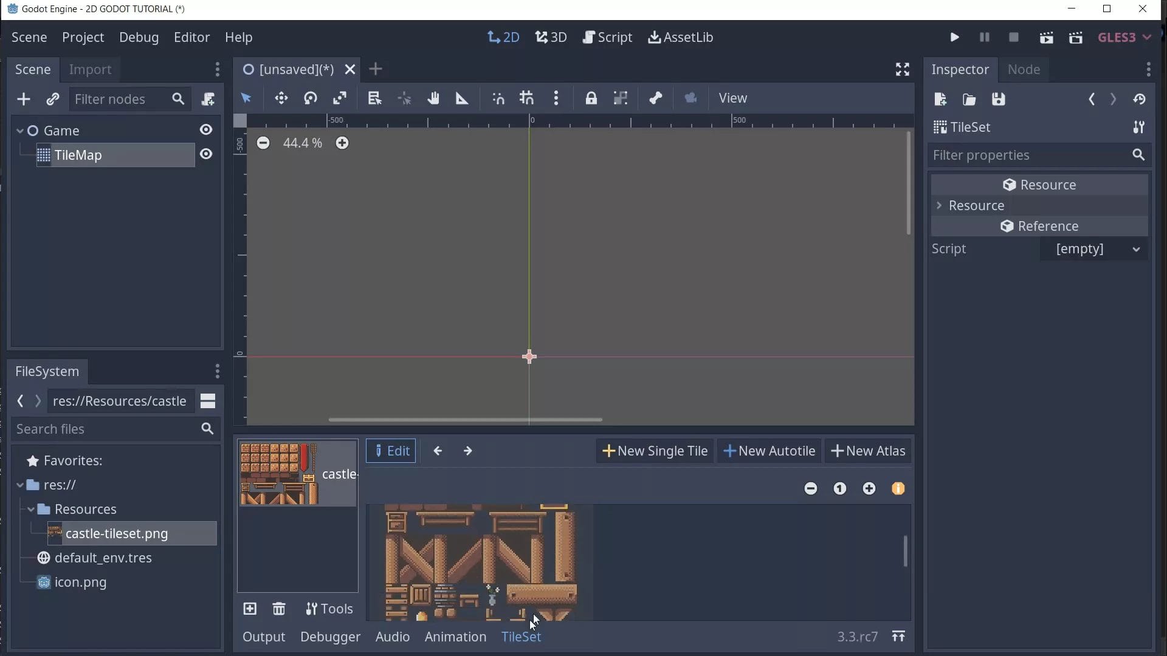Remove selected texture from TileSet
Viewport: 1167px width, 656px height.
click(279, 609)
